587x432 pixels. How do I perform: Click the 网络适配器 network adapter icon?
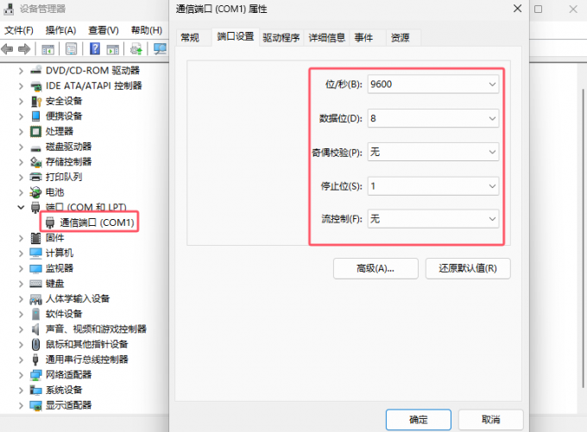click(x=35, y=375)
